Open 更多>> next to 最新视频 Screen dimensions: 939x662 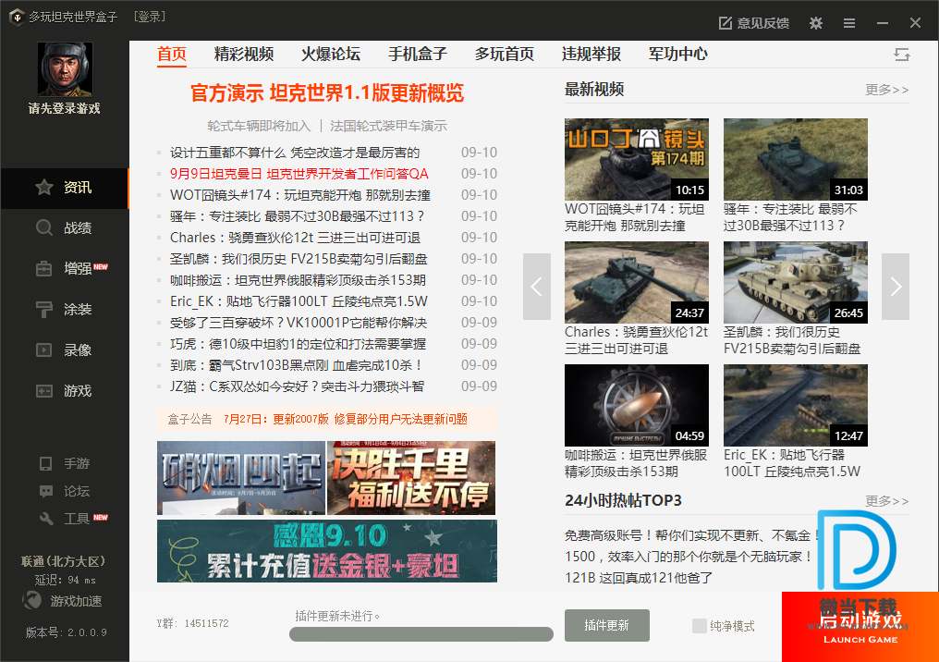[x=887, y=90]
